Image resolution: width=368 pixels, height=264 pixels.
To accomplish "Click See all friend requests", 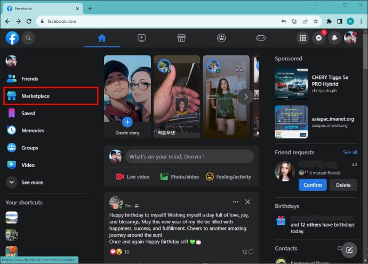I will (350, 153).
